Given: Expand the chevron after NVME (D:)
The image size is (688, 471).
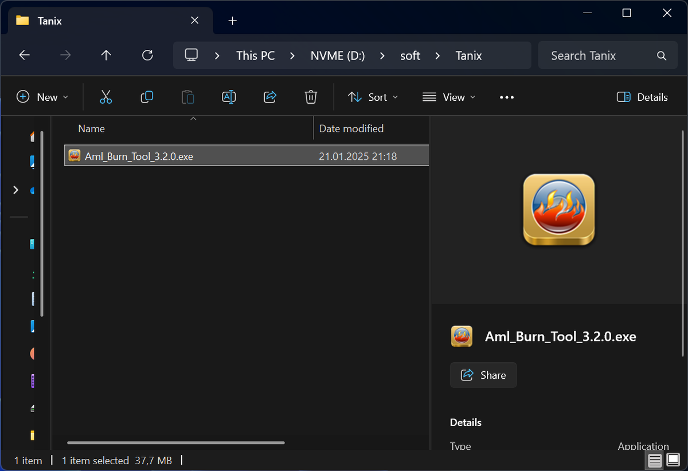Looking at the screenshot, I should (x=382, y=56).
